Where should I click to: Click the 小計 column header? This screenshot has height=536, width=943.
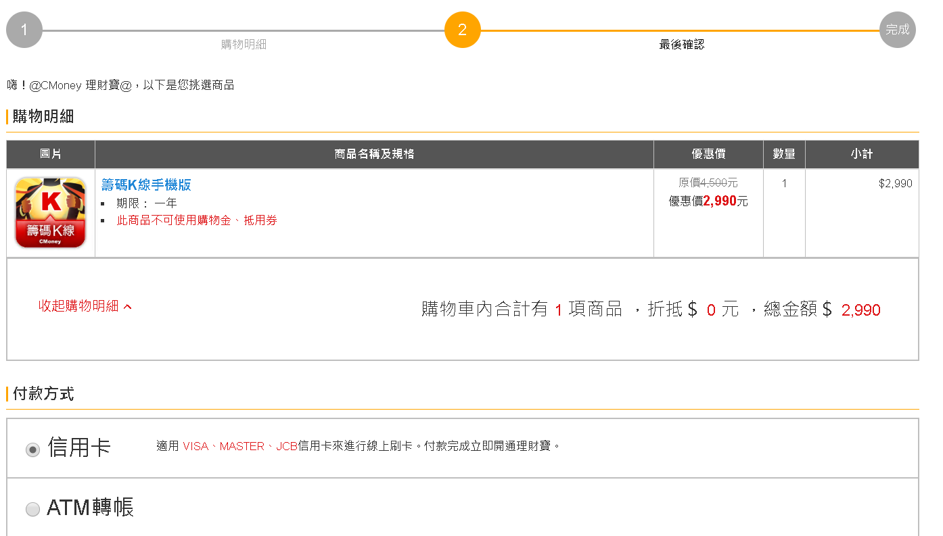tap(862, 154)
